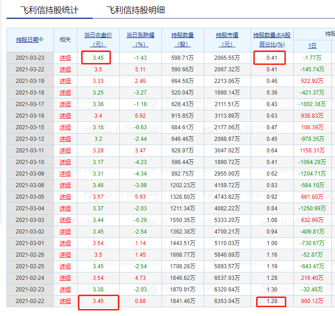Select percentage 1.30 on 2021-02-23
This screenshot has height=316, width=335.
[x=272, y=290]
